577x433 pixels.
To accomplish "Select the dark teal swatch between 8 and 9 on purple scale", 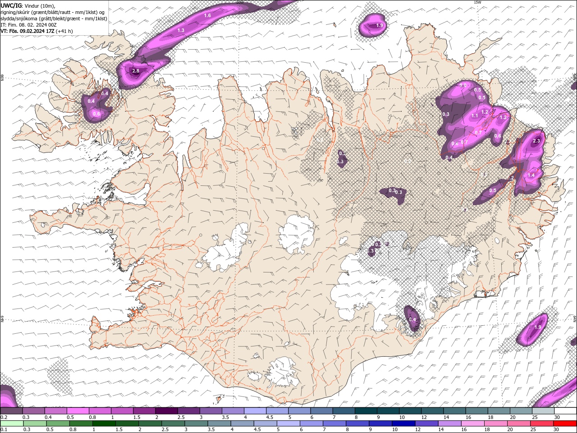I will click(366, 411).
